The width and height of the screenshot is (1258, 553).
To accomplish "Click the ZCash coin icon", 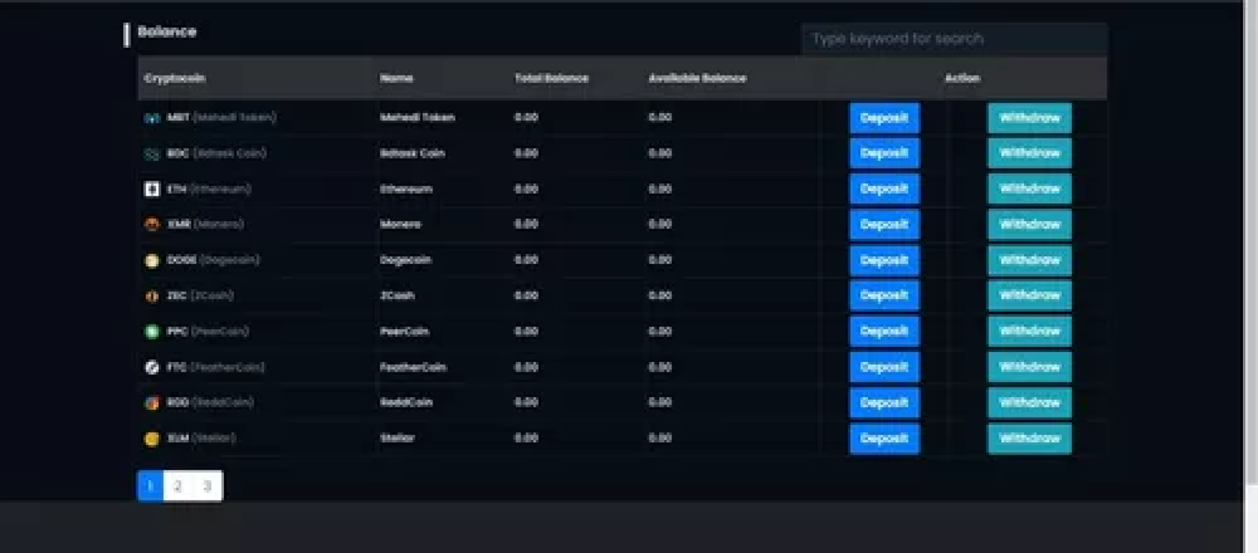I will [152, 296].
